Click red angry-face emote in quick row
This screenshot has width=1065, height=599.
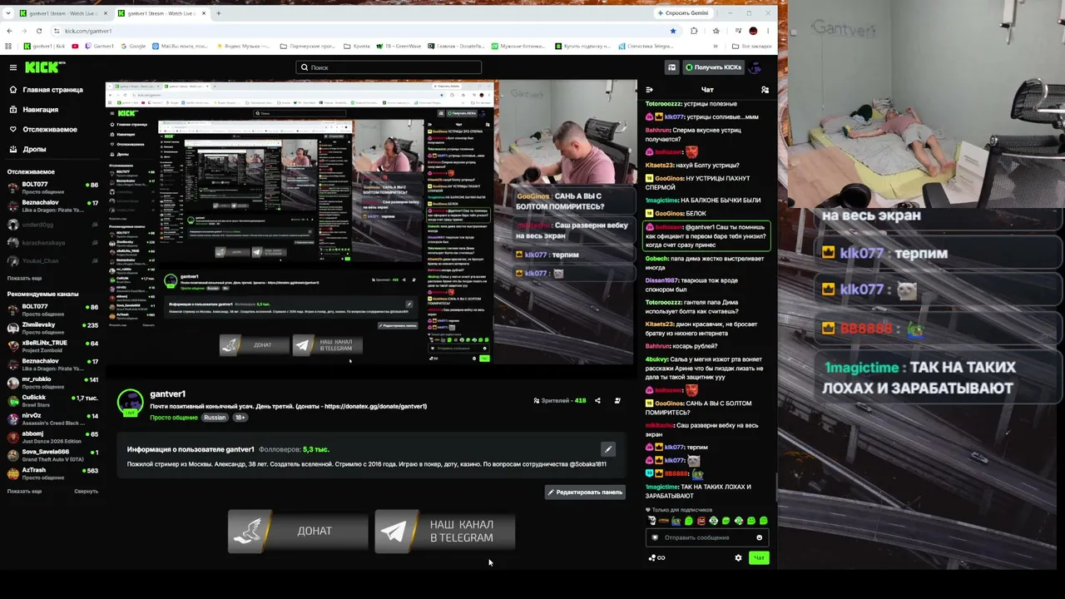click(x=701, y=521)
